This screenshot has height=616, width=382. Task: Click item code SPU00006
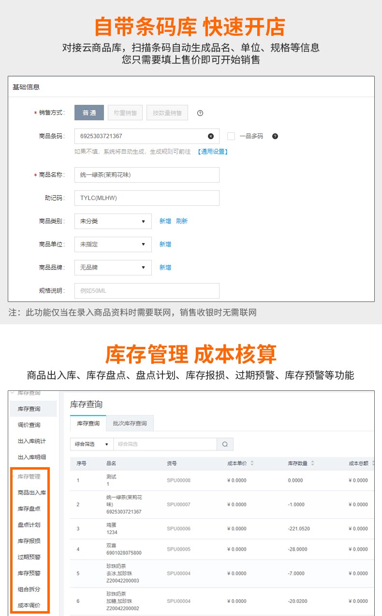pyautogui.click(x=179, y=529)
